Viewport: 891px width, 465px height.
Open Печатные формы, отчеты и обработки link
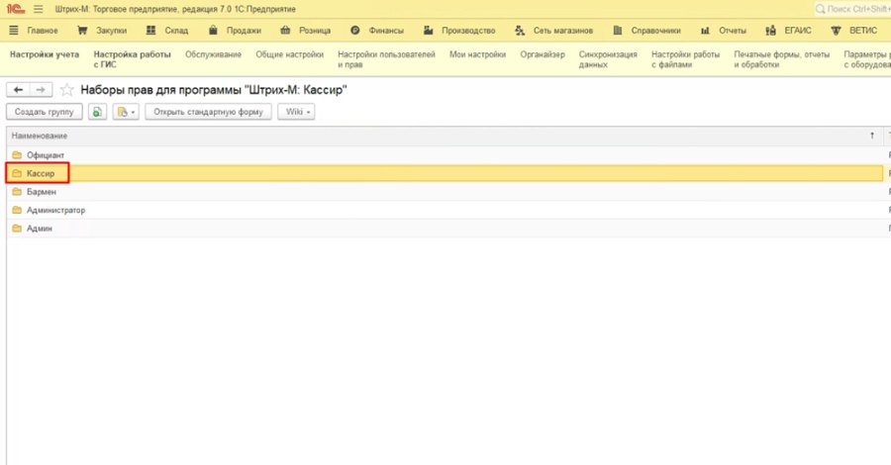[x=781, y=59]
